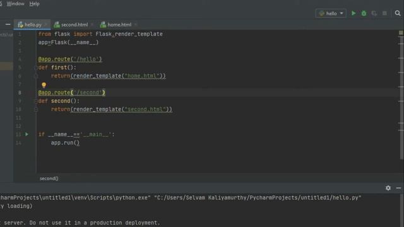The height and width of the screenshot is (227, 404).
Task: Open Search Everywhere magnifier icon
Action: pyautogui.click(x=398, y=13)
